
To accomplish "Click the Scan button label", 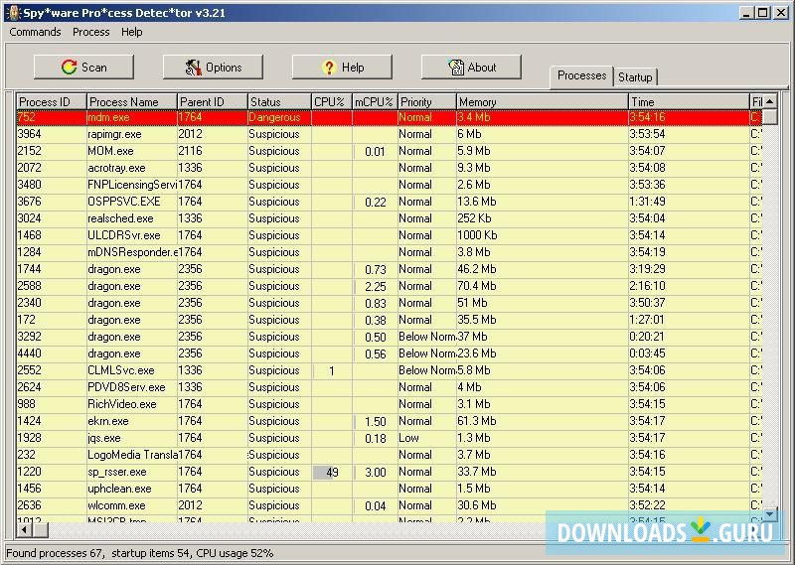I will tap(94, 68).
